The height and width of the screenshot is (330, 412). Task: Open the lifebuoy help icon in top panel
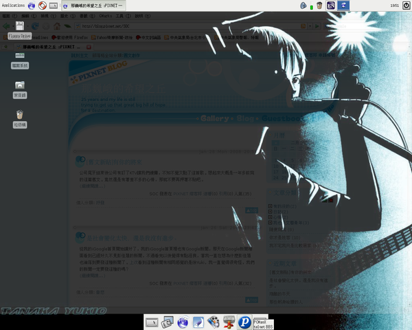43,5
